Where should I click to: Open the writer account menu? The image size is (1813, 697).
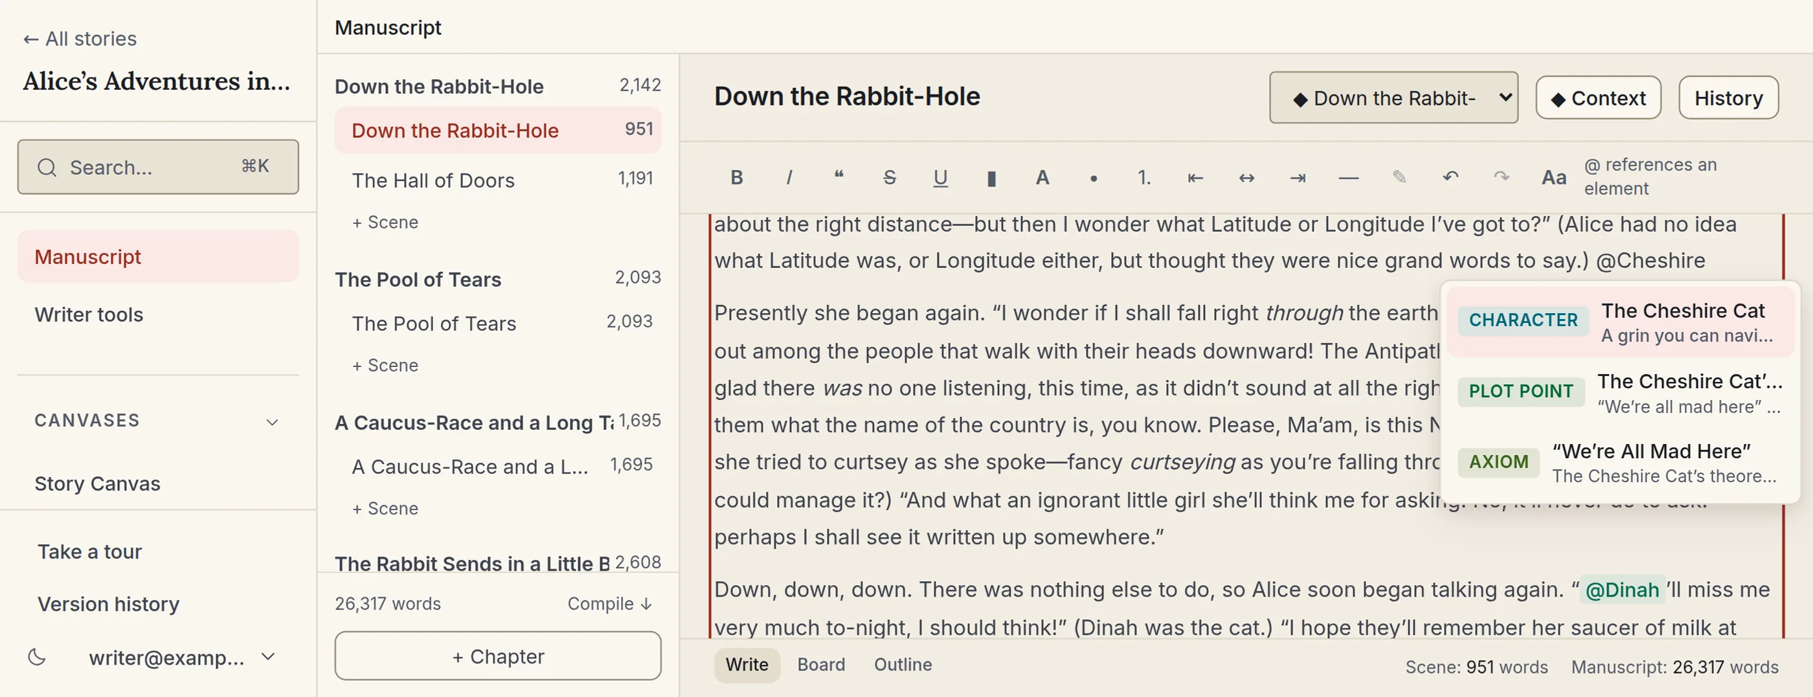[181, 658]
